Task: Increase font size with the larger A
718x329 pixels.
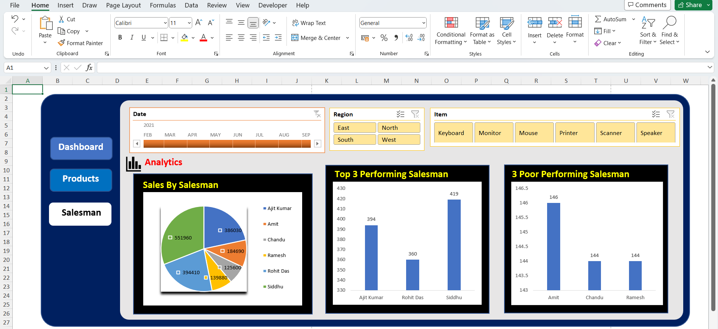Action: click(x=199, y=22)
